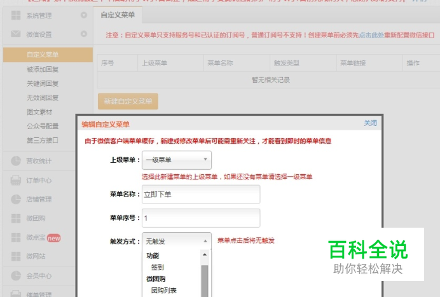Open 图文素材 in the sidebar
Viewport: 440px width, 297px height.
pyautogui.click(x=39, y=112)
